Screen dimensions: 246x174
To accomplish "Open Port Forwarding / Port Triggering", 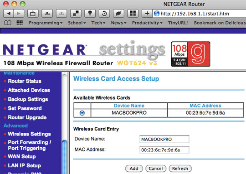I will [x=30, y=145].
